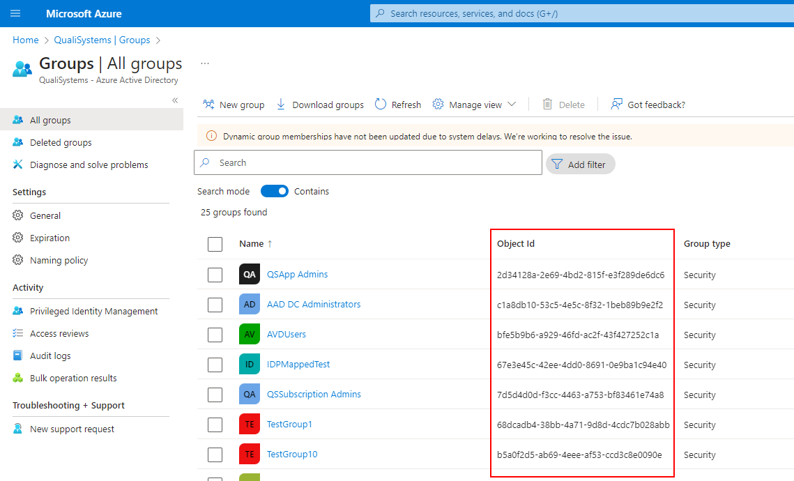
Task: Click the Object Id column header
Action: [x=515, y=243]
